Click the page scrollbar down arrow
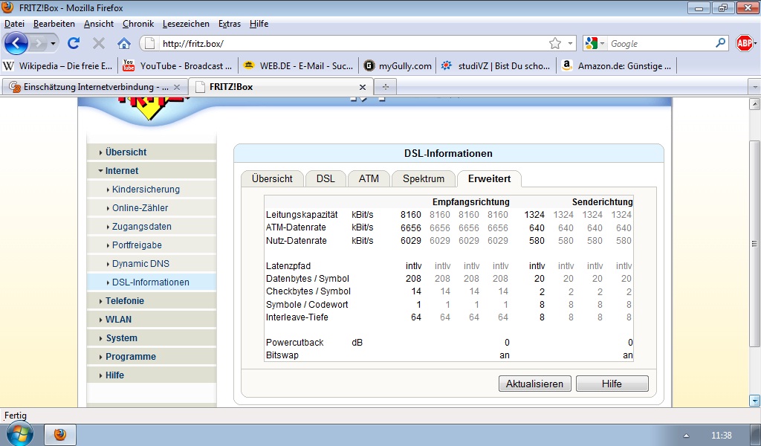This screenshot has height=446, width=761. click(x=755, y=401)
